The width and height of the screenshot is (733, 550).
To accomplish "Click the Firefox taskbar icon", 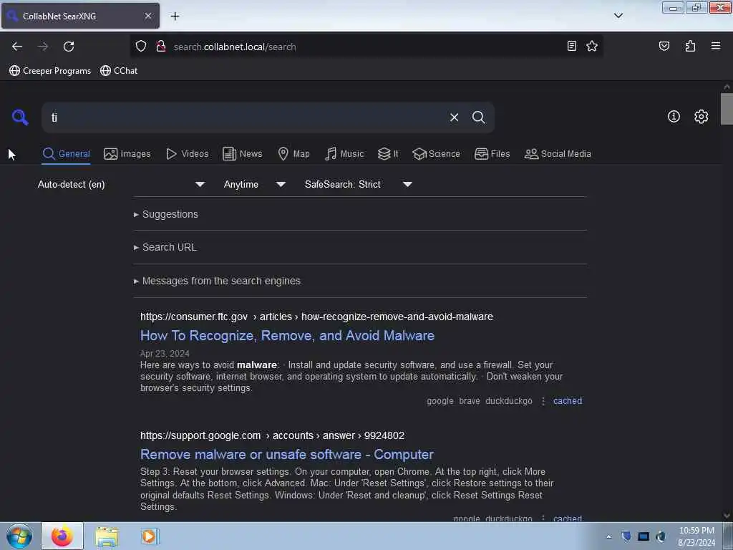I will (62, 536).
